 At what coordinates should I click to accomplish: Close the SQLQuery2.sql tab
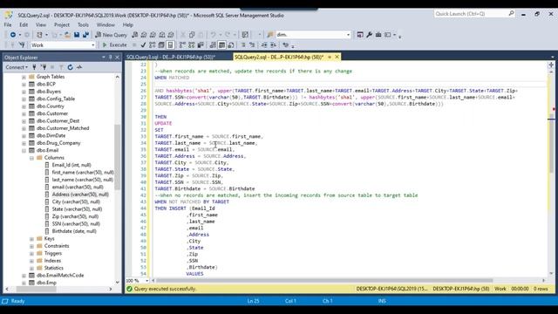click(x=337, y=57)
